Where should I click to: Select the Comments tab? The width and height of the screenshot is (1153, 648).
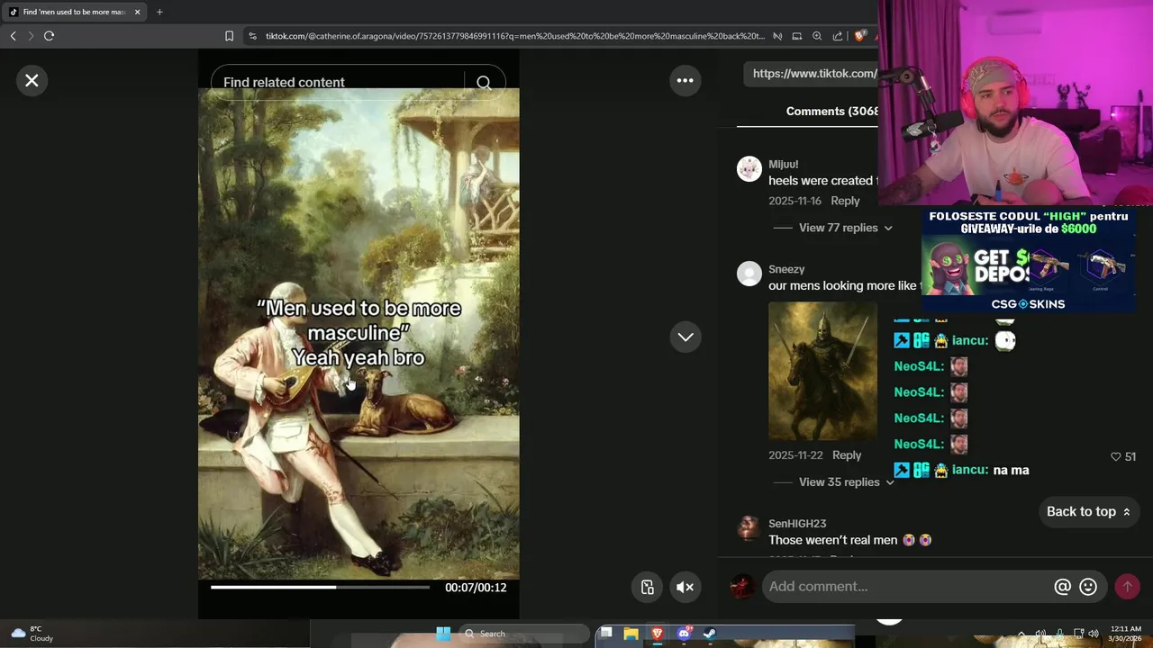pyautogui.click(x=831, y=112)
